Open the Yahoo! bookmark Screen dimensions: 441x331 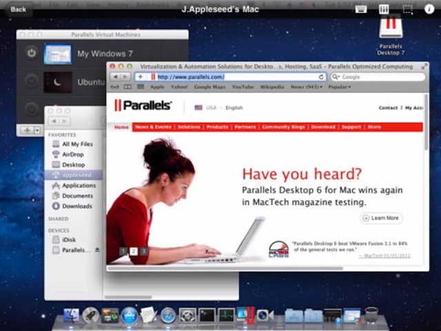pos(179,87)
